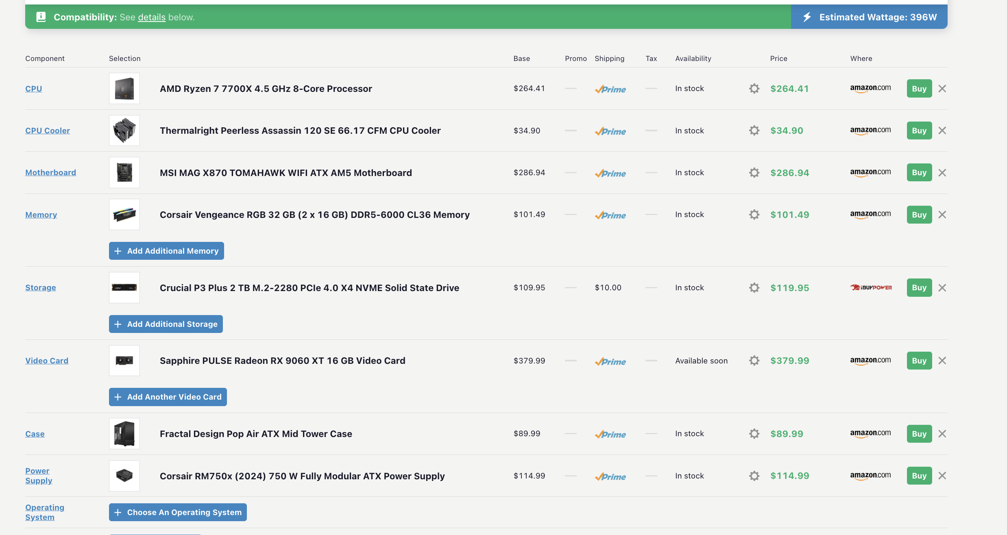Open MSI MAG X870 TOMAHAWK product name

[x=286, y=173]
